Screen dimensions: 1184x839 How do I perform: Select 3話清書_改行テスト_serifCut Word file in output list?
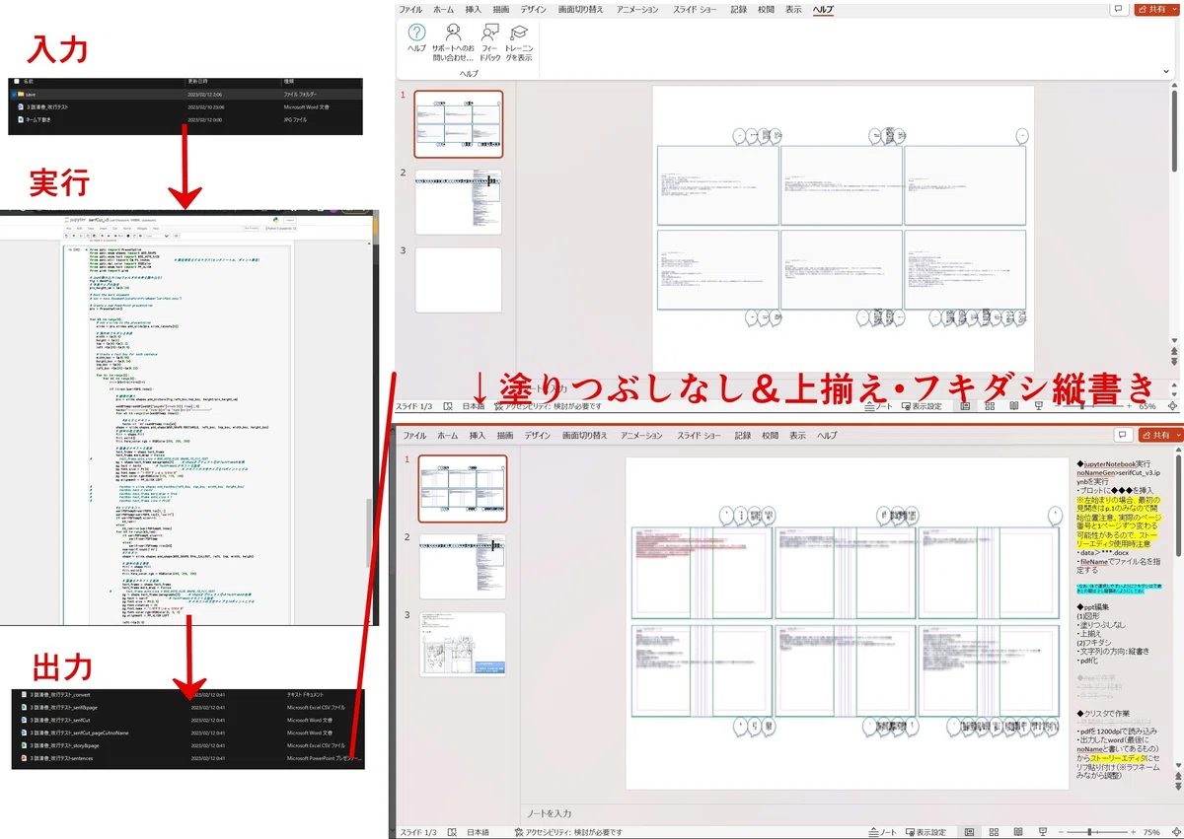click(x=187, y=721)
